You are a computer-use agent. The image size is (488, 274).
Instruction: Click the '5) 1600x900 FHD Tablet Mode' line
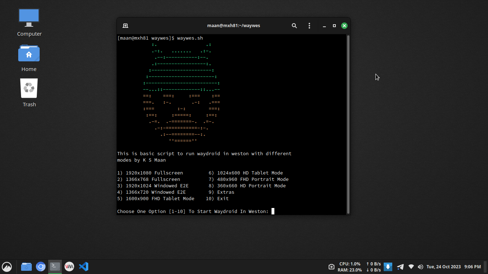[x=156, y=199]
